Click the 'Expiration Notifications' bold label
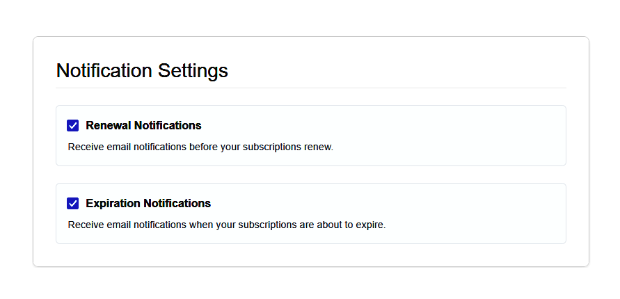Screen dimensions: 620x299 pyautogui.click(x=148, y=203)
